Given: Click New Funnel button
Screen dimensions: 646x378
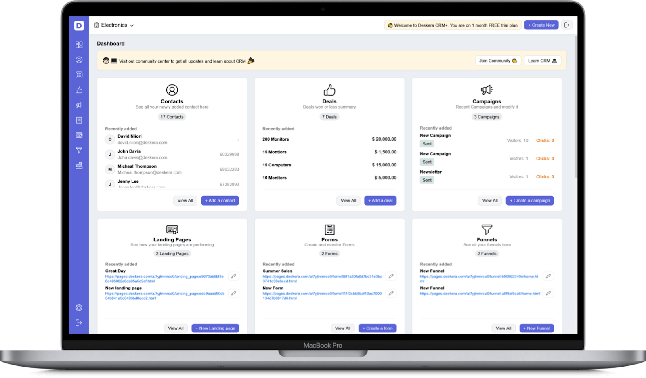Looking at the screenshot, I should (537, 328).
